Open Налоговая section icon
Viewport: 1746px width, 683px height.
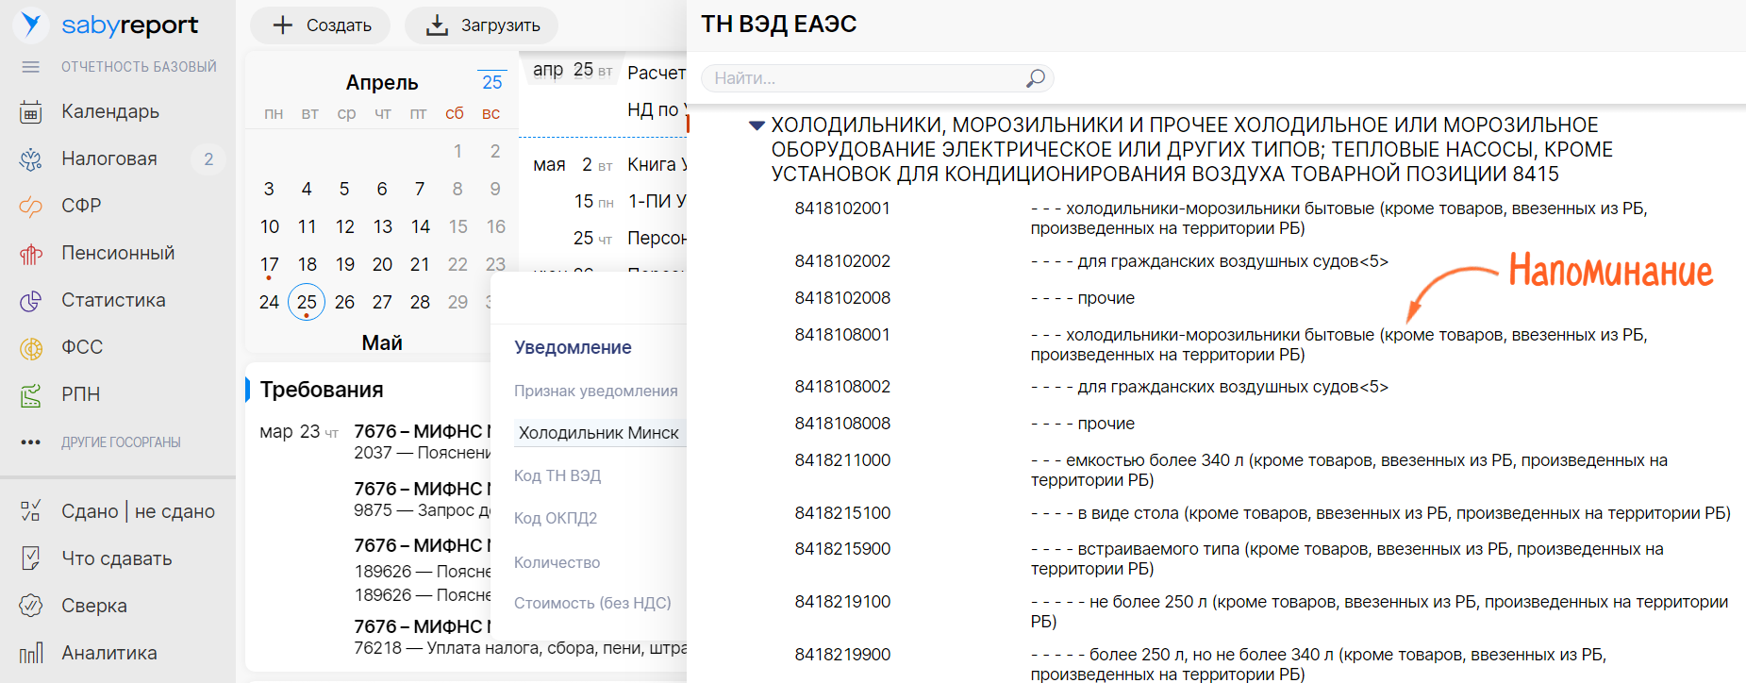(x=30, y=159)
